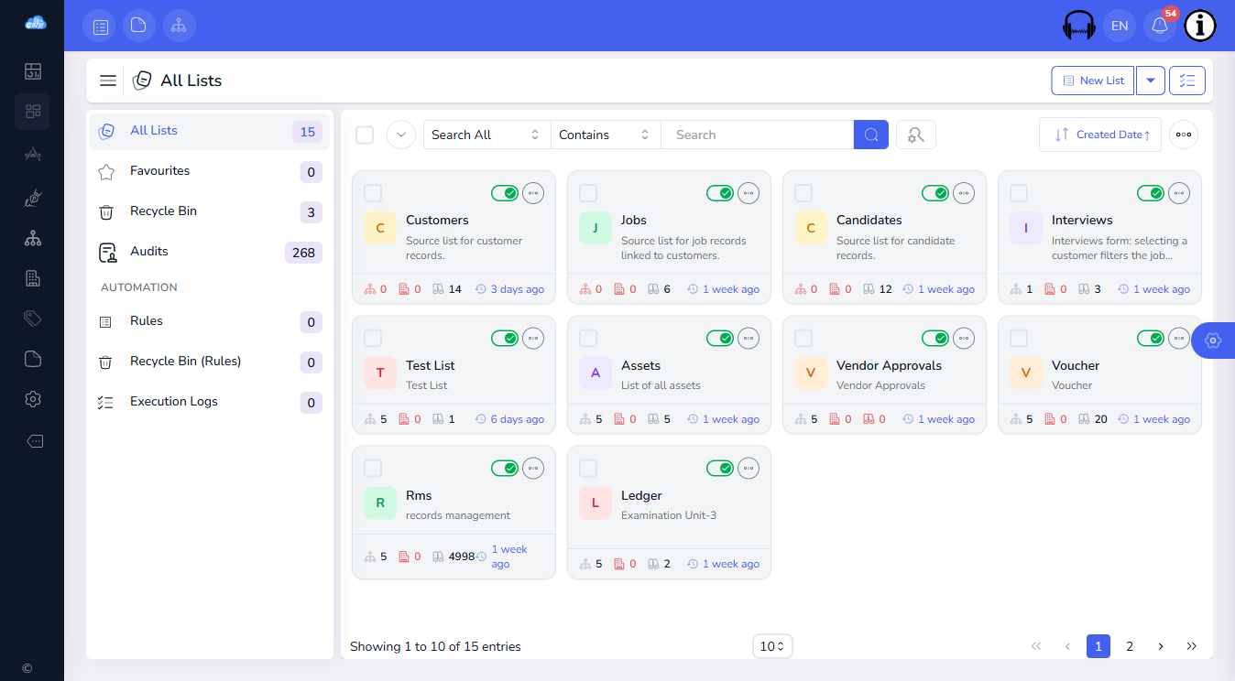Open settings gear in left sidebar

click(32, 399)
